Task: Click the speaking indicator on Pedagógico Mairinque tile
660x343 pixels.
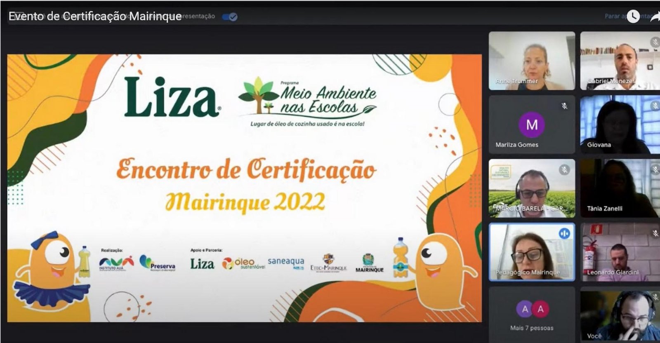Action: coord(564,233)
